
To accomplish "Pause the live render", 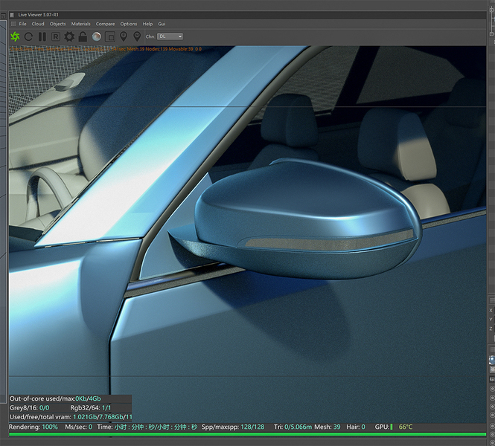I will (42, 36).
